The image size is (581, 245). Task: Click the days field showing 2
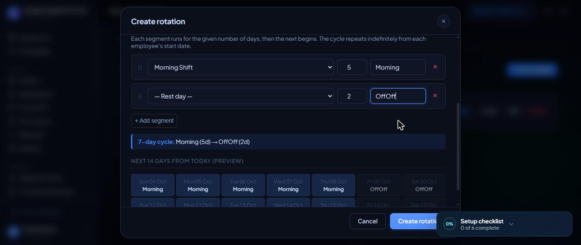[x=352, y=96]
